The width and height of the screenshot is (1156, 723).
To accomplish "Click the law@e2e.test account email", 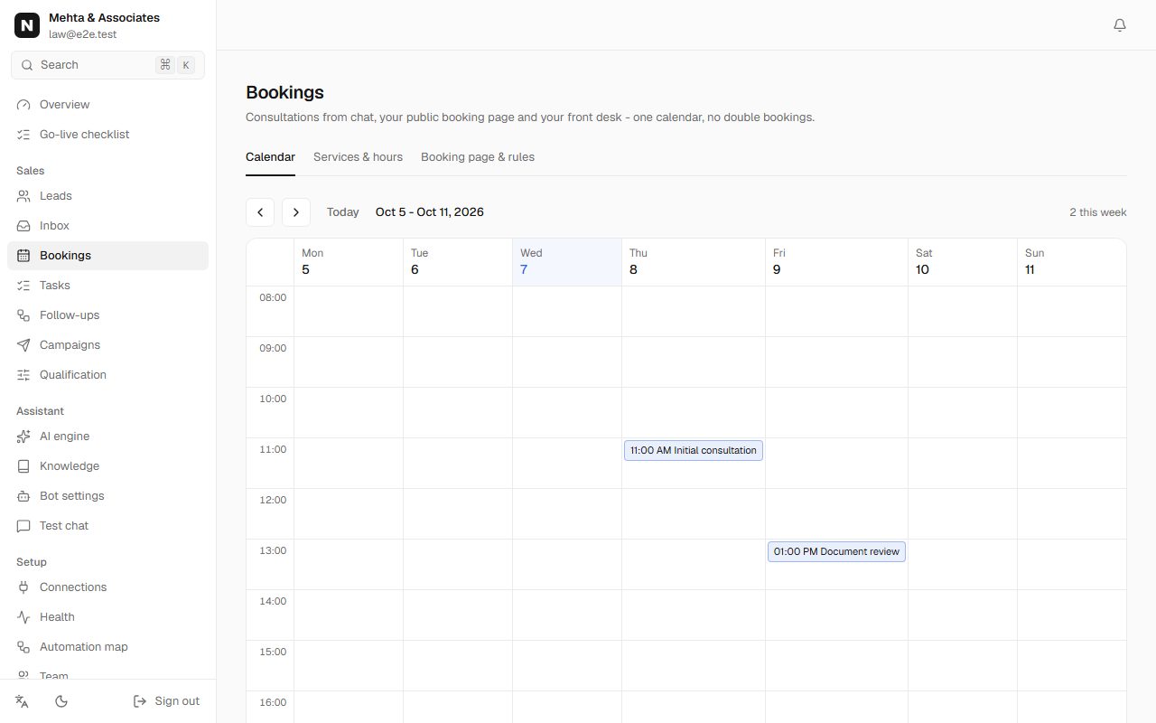I will 83,34.
